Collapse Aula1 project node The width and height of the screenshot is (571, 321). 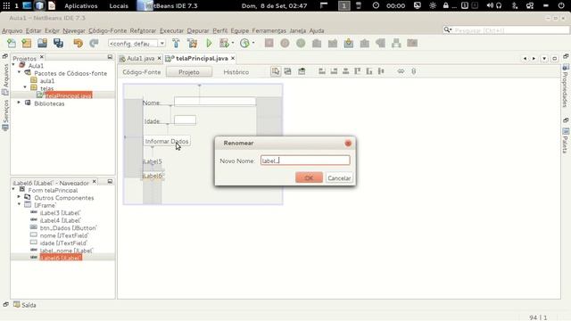(13, 65)
